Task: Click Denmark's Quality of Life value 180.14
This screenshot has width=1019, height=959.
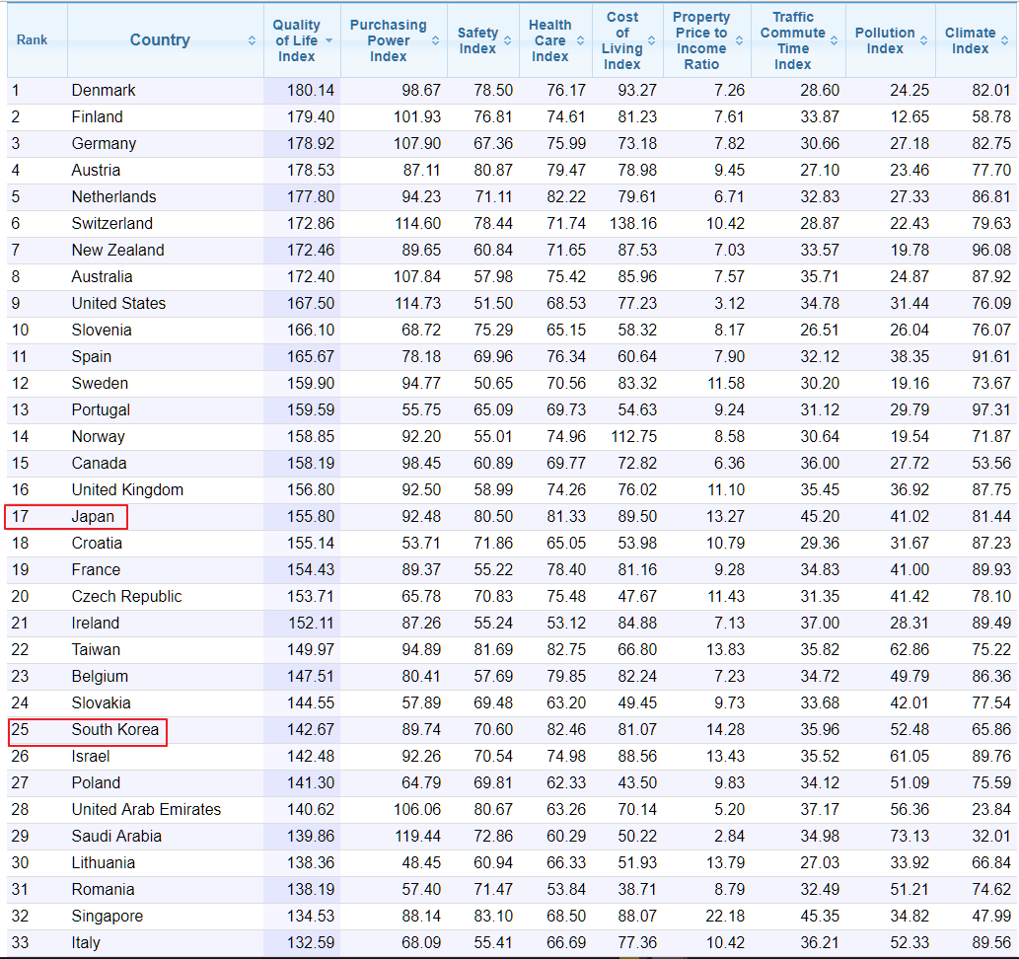Action: tap(311, 91)
